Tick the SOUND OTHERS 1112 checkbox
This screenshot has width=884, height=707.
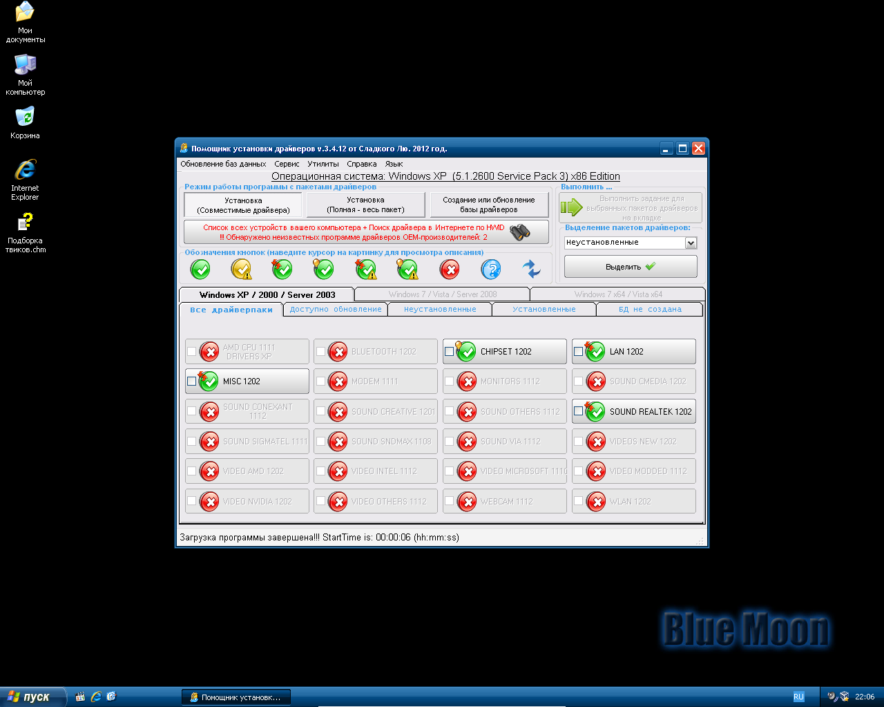tap(450, 411)
